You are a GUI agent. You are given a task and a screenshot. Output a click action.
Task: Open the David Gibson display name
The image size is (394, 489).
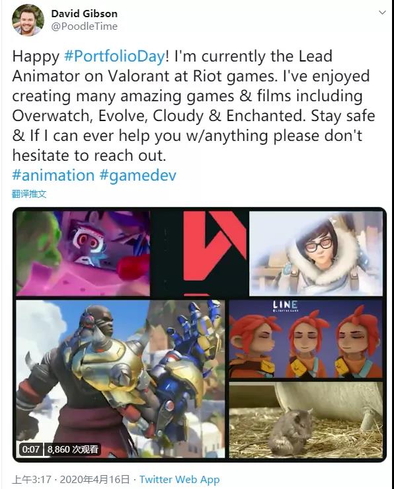click(84, 13)
